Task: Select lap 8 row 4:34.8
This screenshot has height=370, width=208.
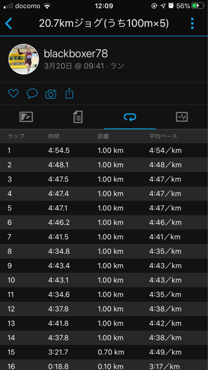Action: point(104,251)
